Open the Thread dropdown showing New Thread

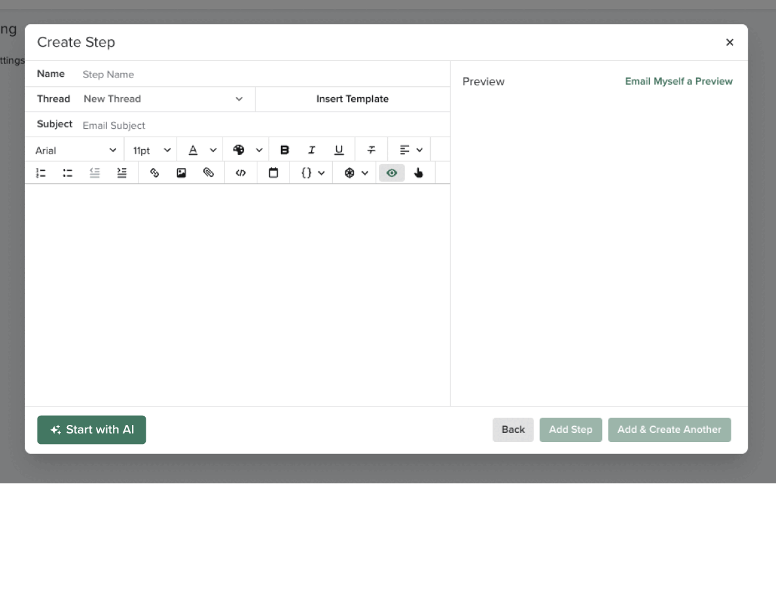tap(164, 99)
